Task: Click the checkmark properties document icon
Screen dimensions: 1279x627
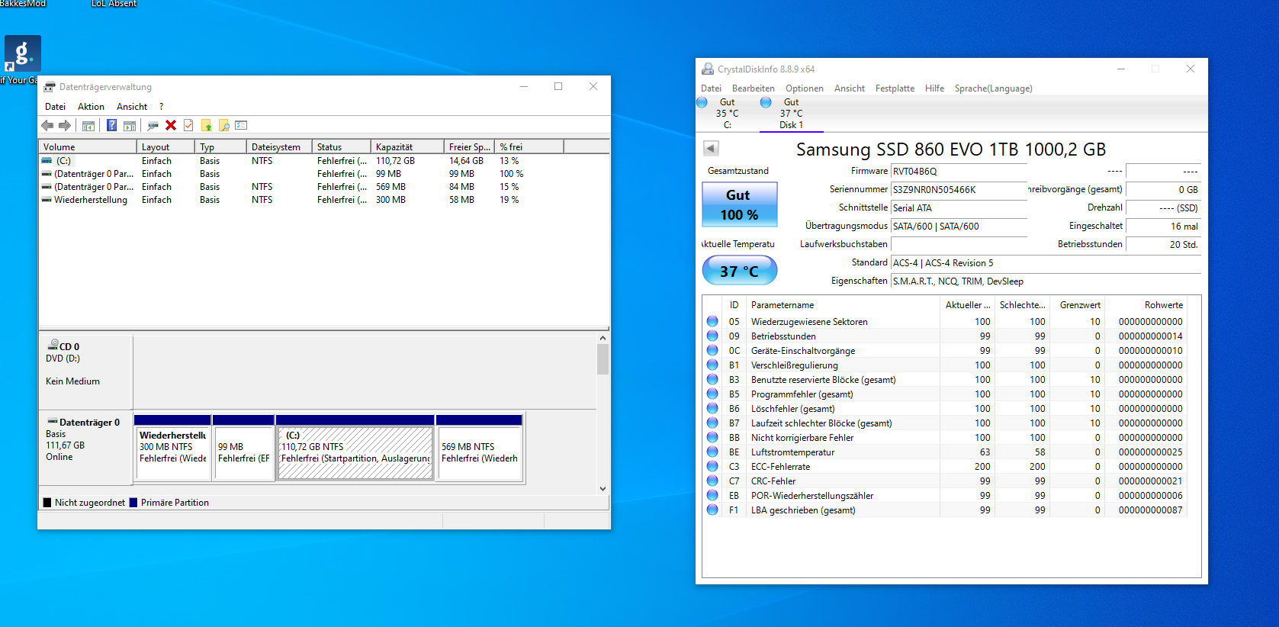Action: [x=188, y=126]
